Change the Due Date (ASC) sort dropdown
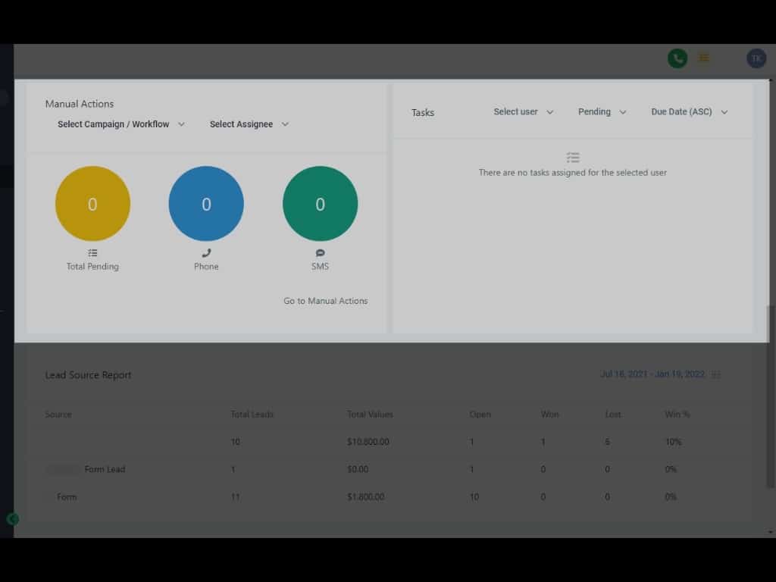The image size is (776, 582). click(690, 112)
